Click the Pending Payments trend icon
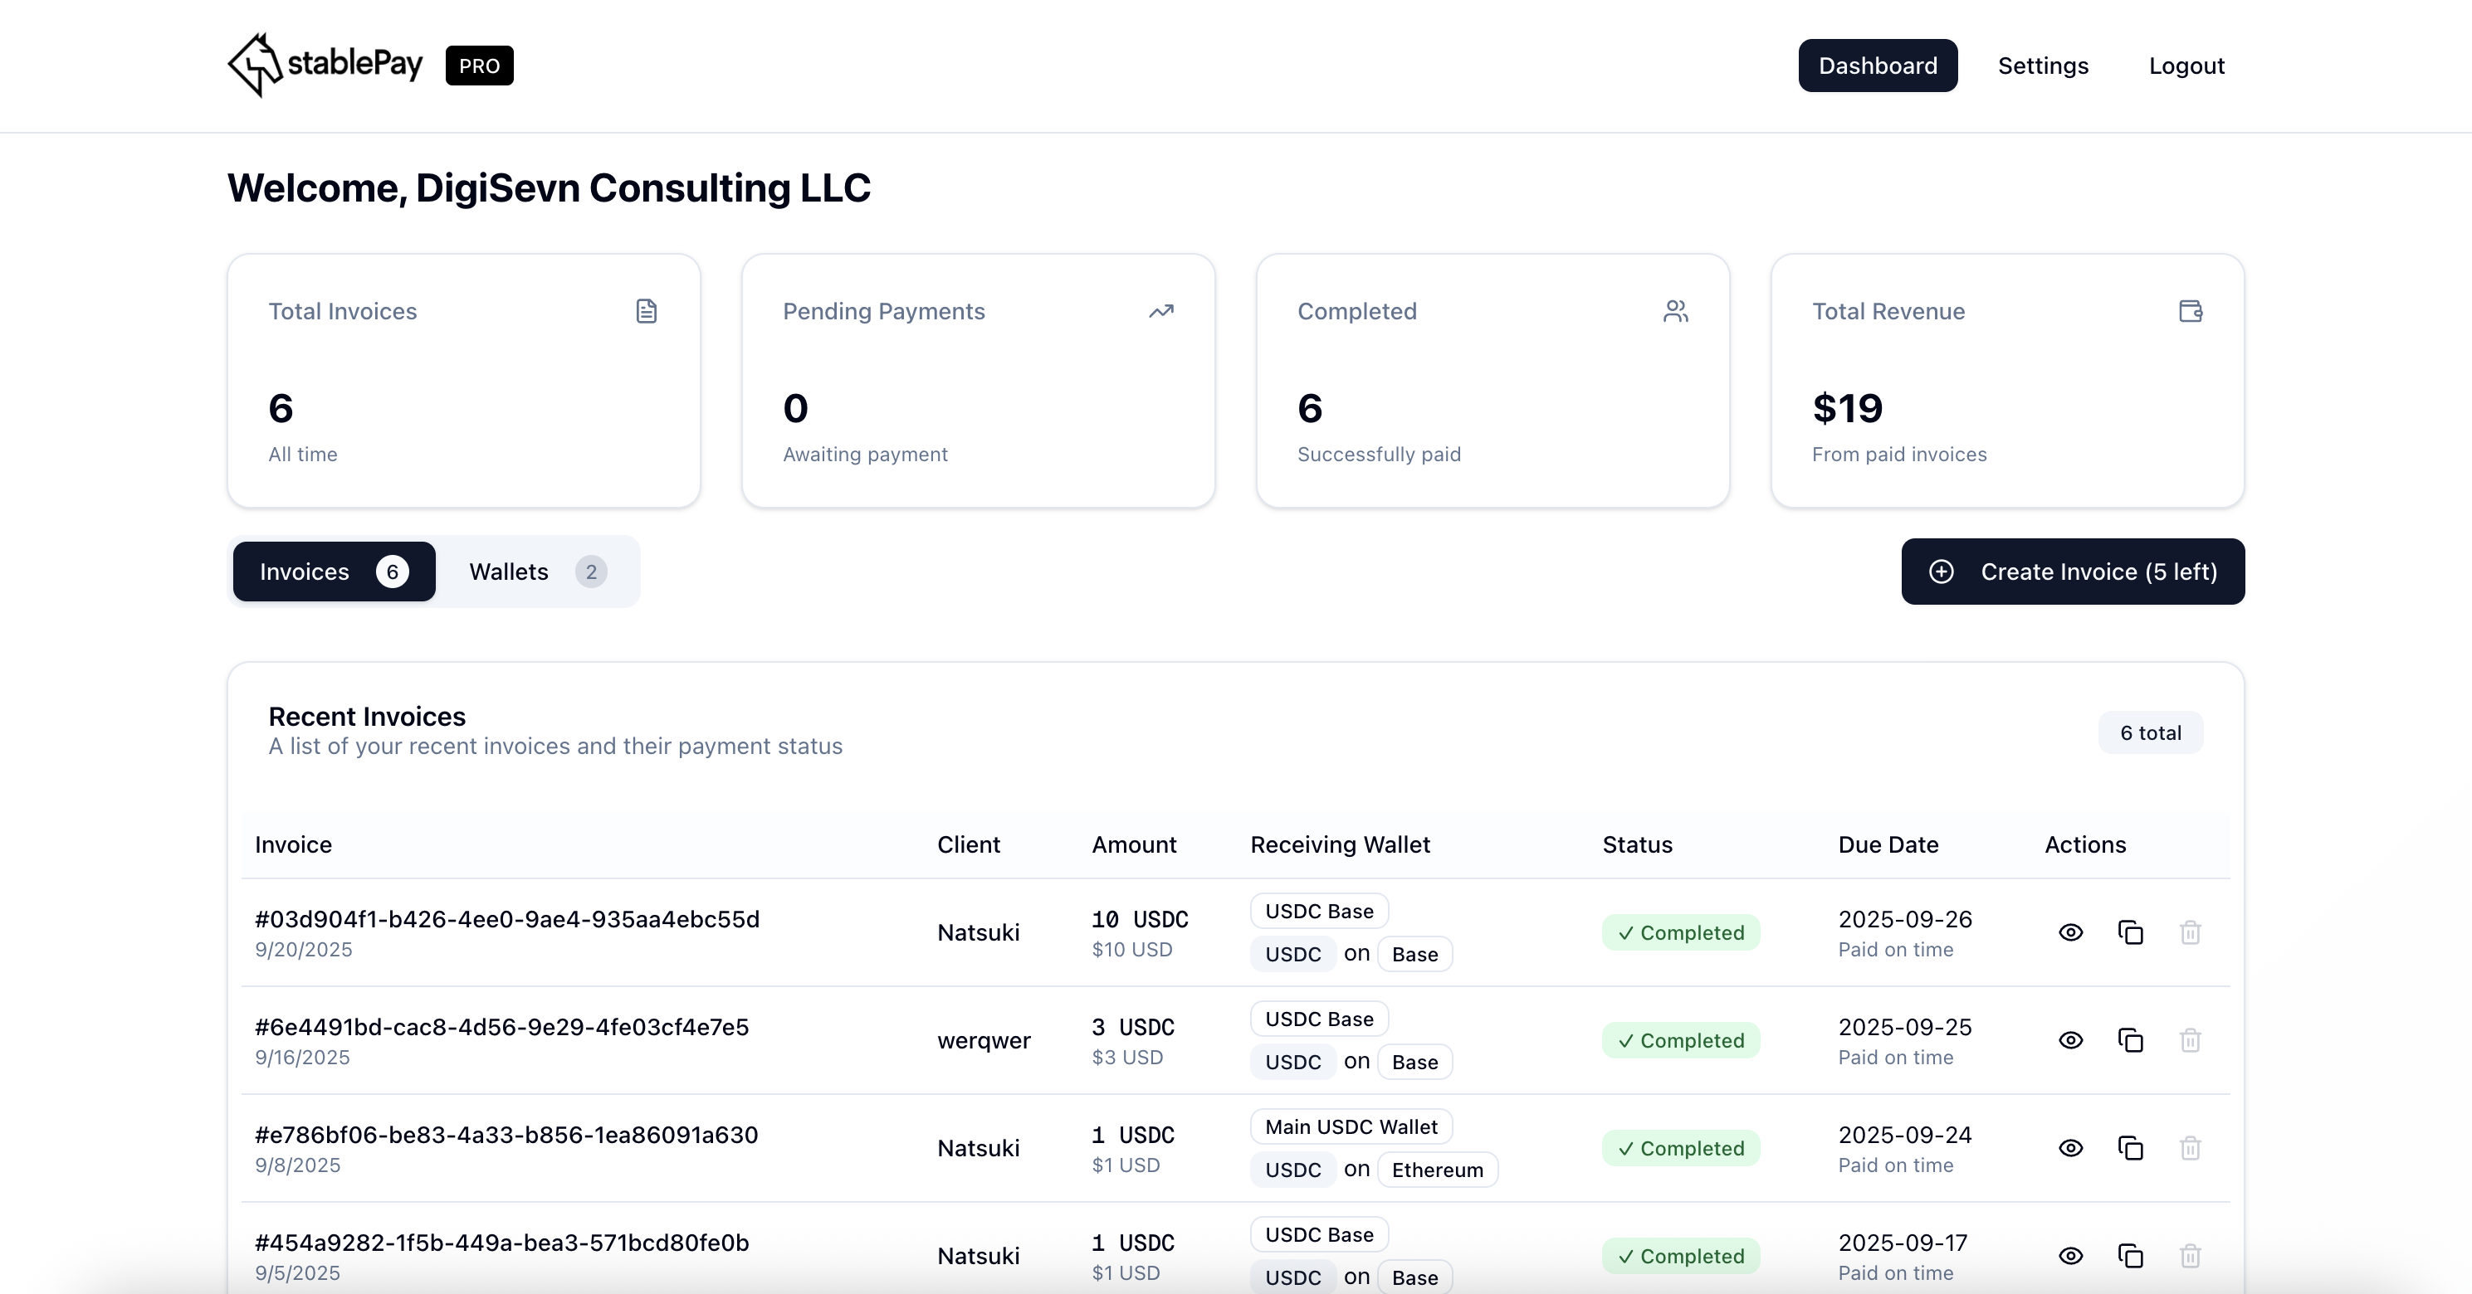2472x1294 pixels. [x=1161, y=312]
